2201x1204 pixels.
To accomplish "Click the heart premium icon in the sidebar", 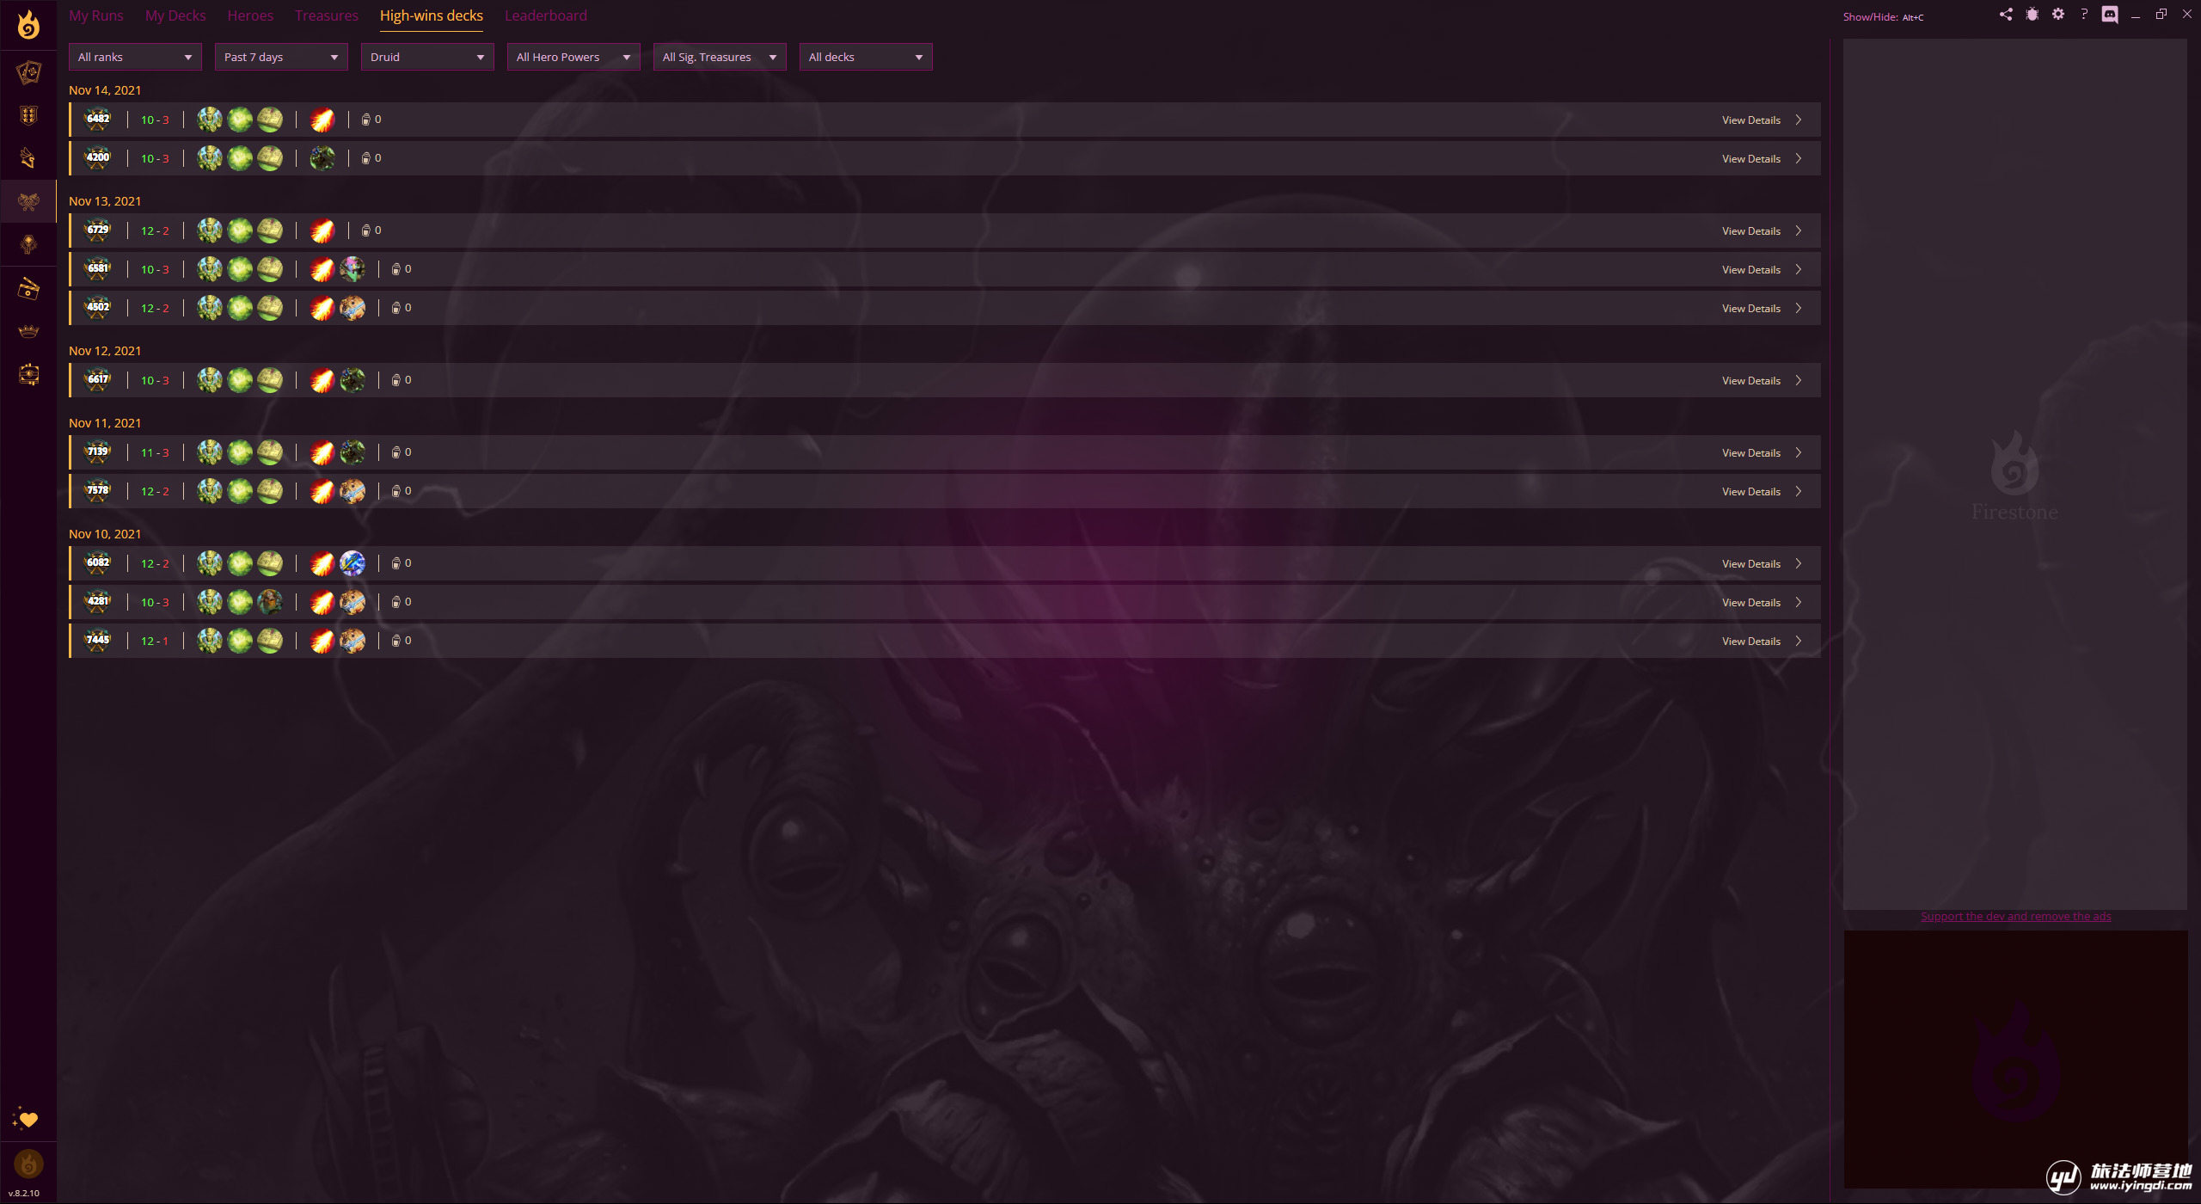I will 28,1119.
